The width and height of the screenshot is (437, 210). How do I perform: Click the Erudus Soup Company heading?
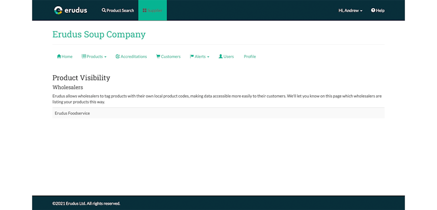point(99,34)
